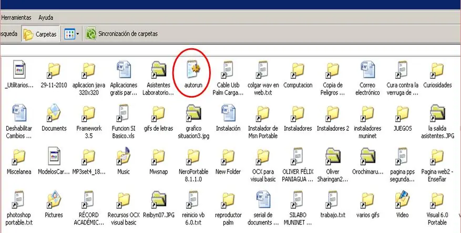Select Cable Usb Palm Carga text file
Screen dimensions: 461x233
click(228, 70)
